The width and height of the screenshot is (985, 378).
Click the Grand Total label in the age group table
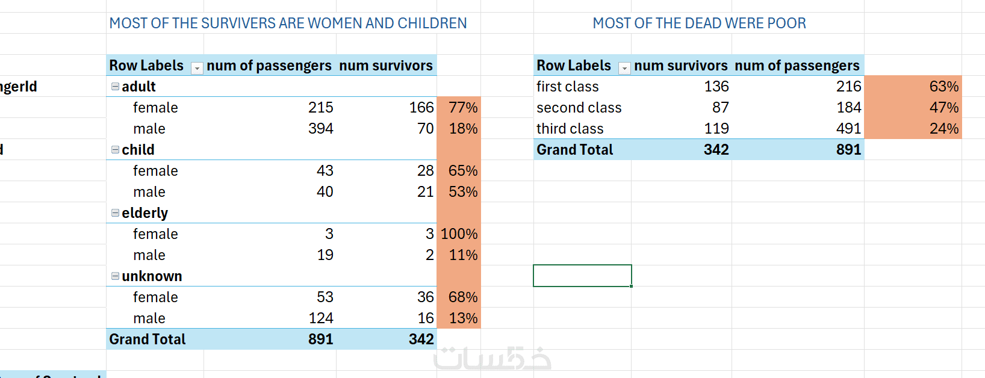point(148,339)
